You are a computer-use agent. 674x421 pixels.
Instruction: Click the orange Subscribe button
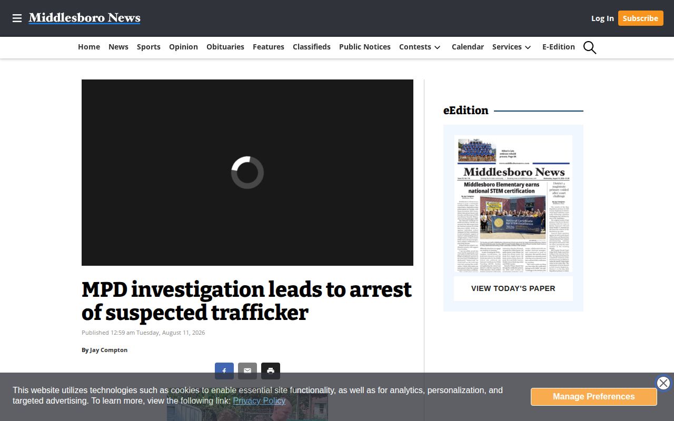tap(640, 18)
